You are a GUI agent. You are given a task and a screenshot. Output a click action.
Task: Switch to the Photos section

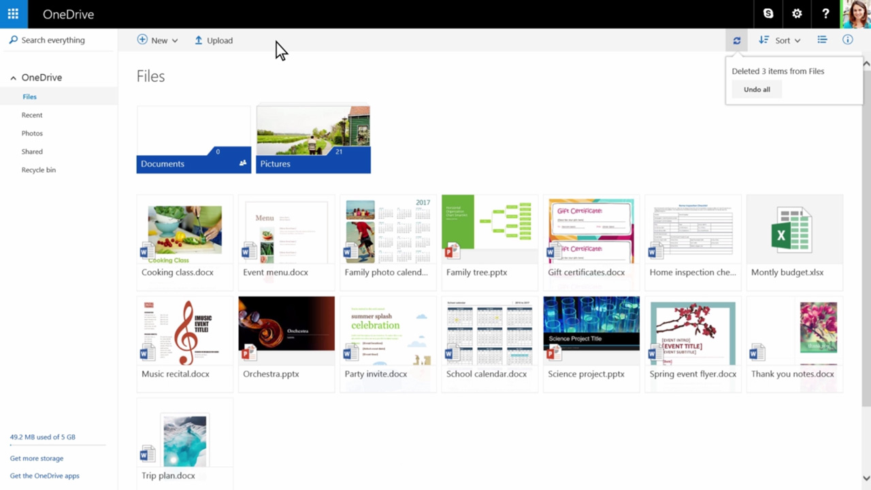point(32,133)
